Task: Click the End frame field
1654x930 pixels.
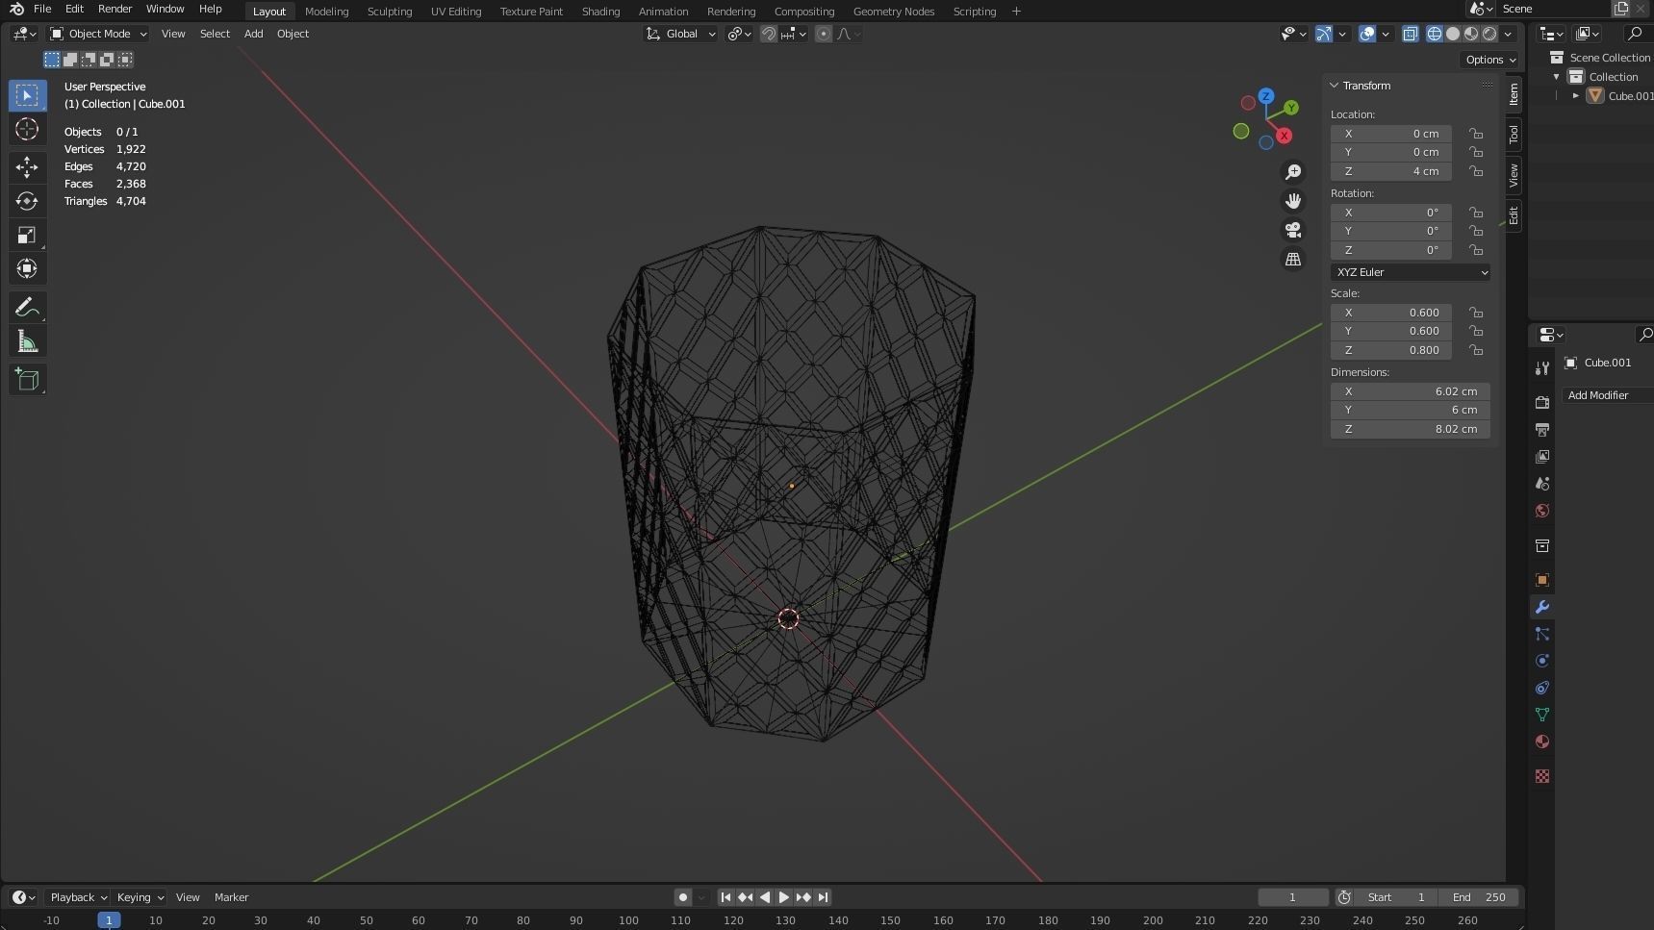Action: coord(1479,897)
